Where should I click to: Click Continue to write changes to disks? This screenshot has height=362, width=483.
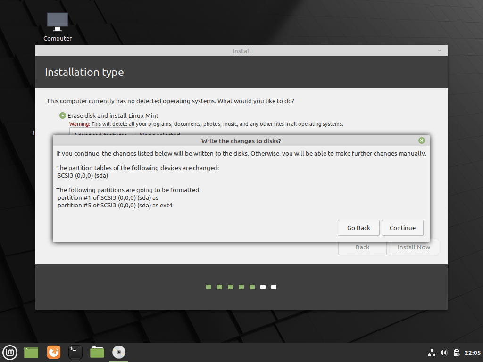click(402, 228)
